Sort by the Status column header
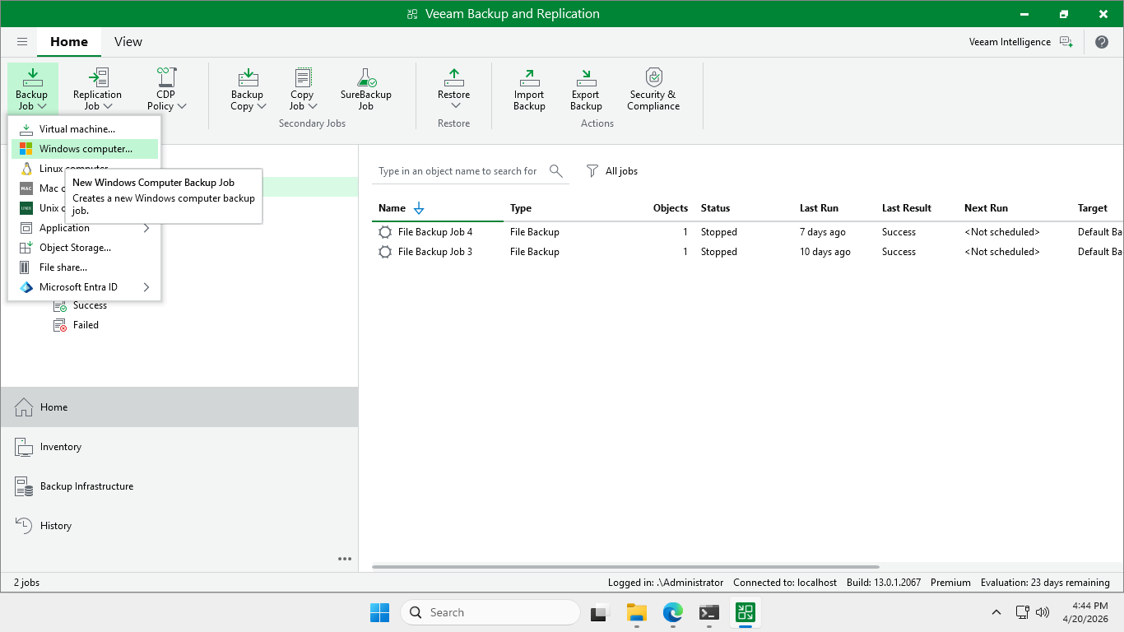This screenshot has height=632, width=1124. (715, 208)
